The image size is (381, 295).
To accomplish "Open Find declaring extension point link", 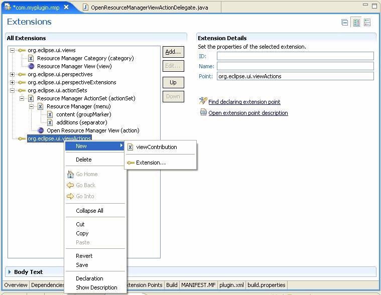I will (244, 102).
